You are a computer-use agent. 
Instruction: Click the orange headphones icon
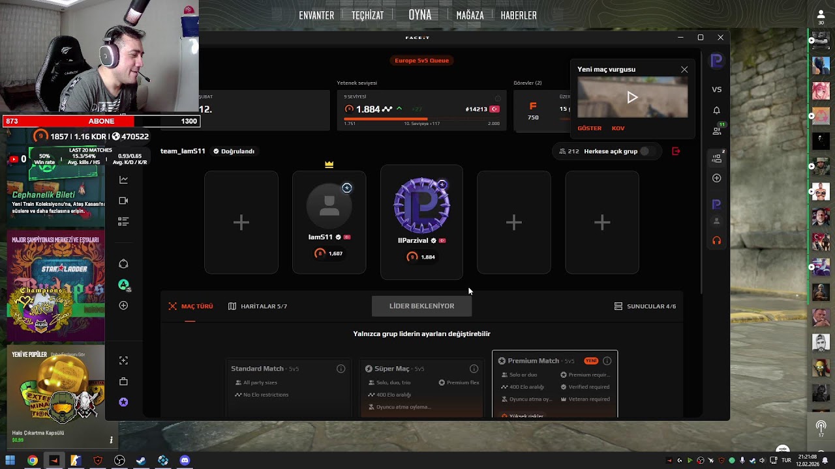[x=716, y=240]
